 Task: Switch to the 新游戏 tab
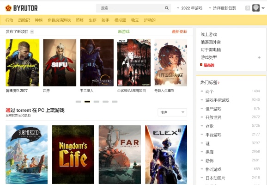click(x=124, y=31)
